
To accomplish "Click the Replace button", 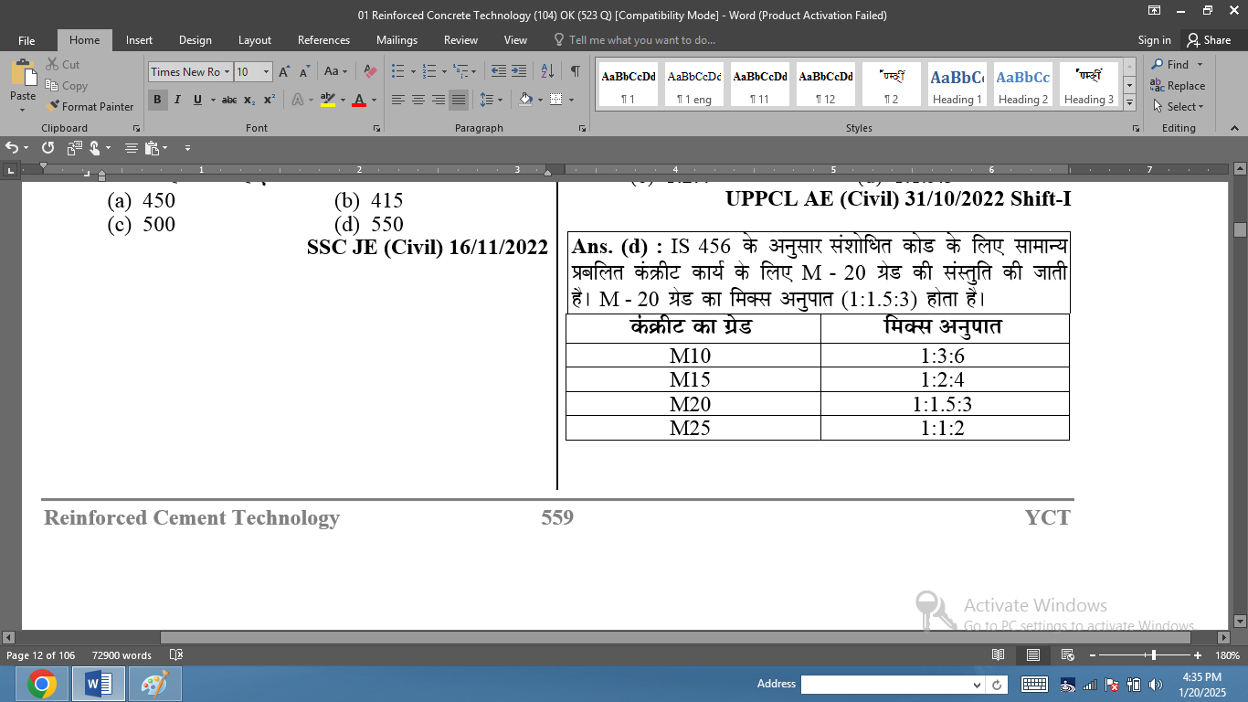I will coord(1178,86).
